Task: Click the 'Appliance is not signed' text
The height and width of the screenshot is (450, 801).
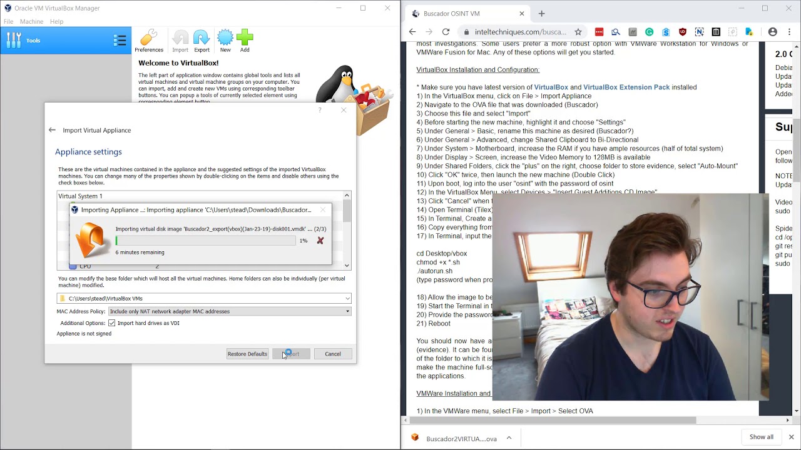Action: tap(84, 334)
